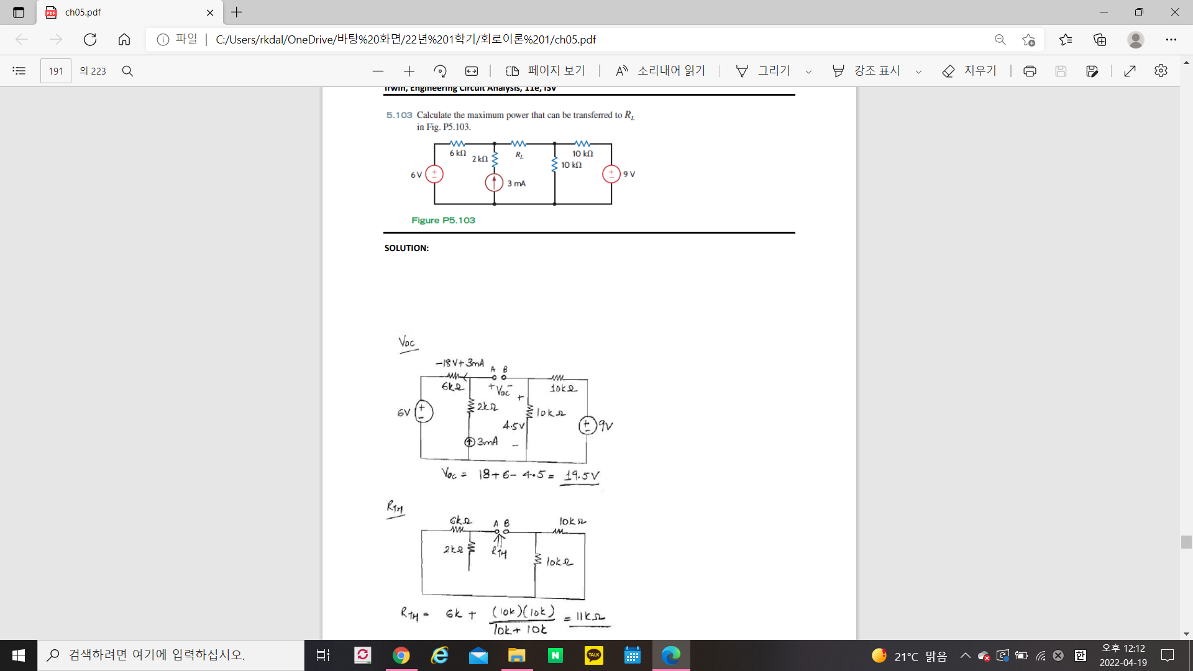Viewport: 1193px width, 671px height.
Task: Show hidden system tray icons
Action: 965,655
